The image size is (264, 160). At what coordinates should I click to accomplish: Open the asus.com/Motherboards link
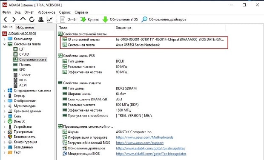[145, 137]
